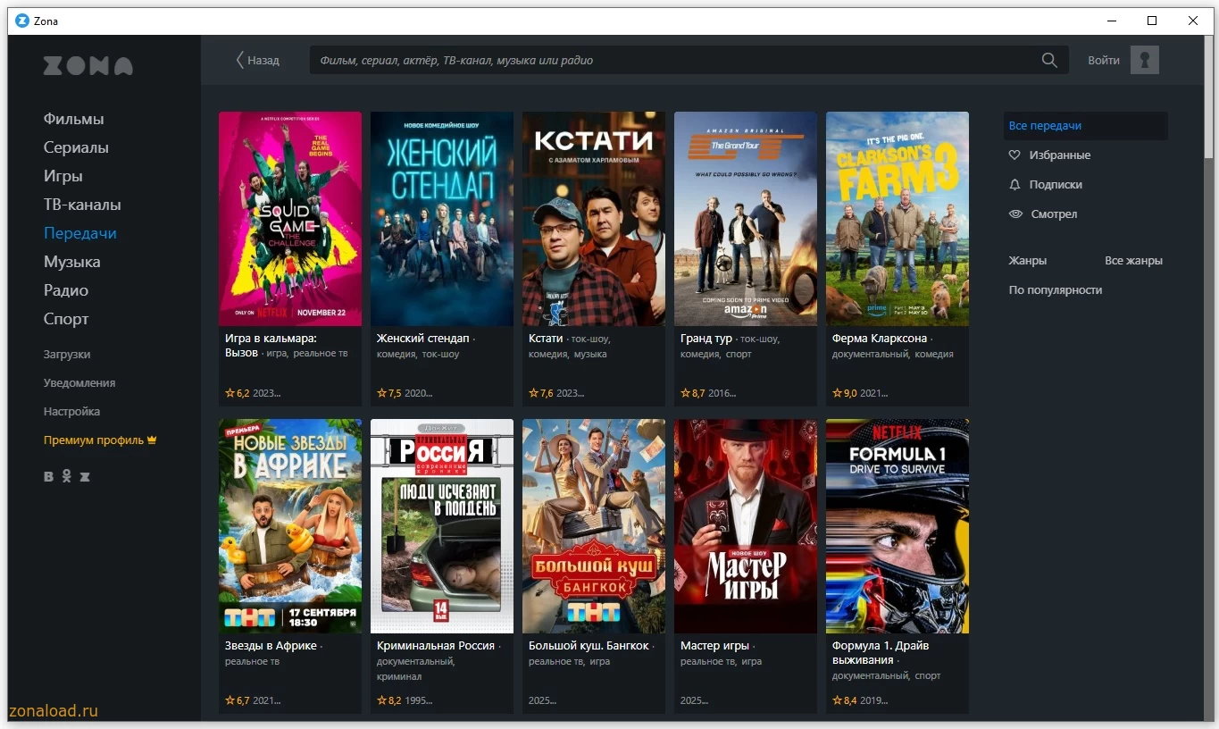Switch to ТВ-каналы
Screen dimensions: 1219x729
click(x=82, y=205)
